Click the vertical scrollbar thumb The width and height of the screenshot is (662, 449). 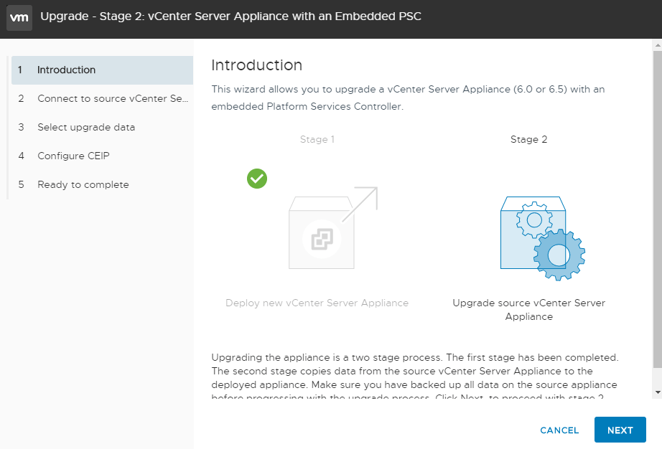point(658,209)
